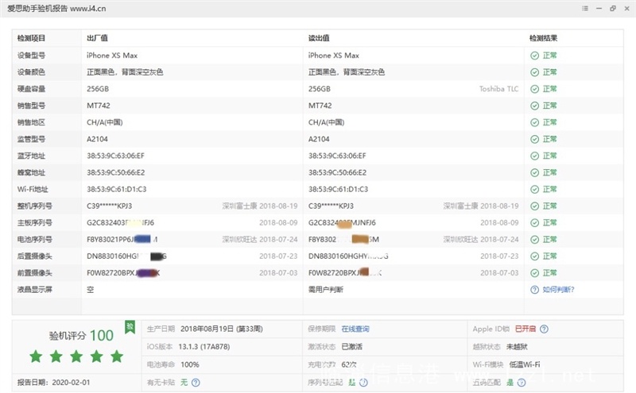Open the list menu icon in title bar
This screenshot has height=393, width=636.
[x=585, y=8]
